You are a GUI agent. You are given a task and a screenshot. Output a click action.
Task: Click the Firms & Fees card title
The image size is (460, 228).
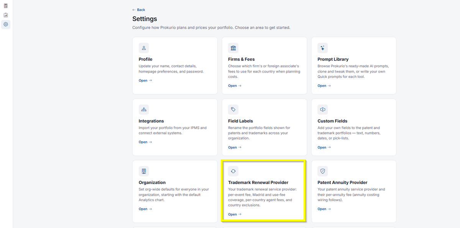pyautogui.click(x=242, y=59)
